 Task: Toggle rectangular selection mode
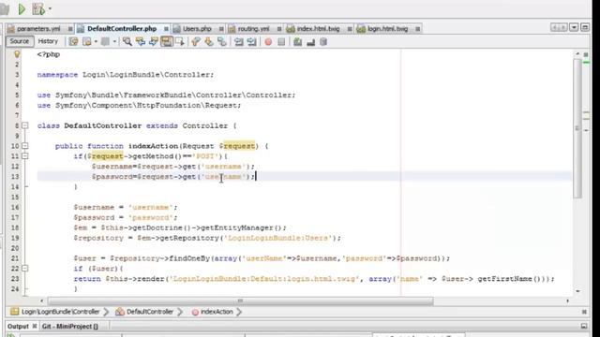(x=179, y=41)
